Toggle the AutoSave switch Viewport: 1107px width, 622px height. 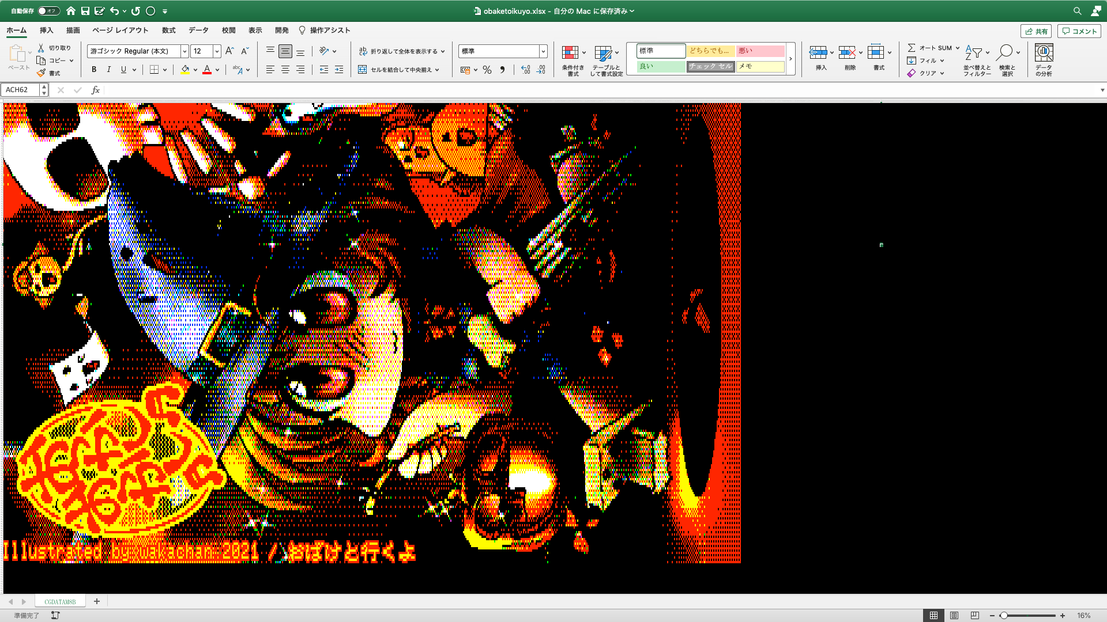point(48,11)
